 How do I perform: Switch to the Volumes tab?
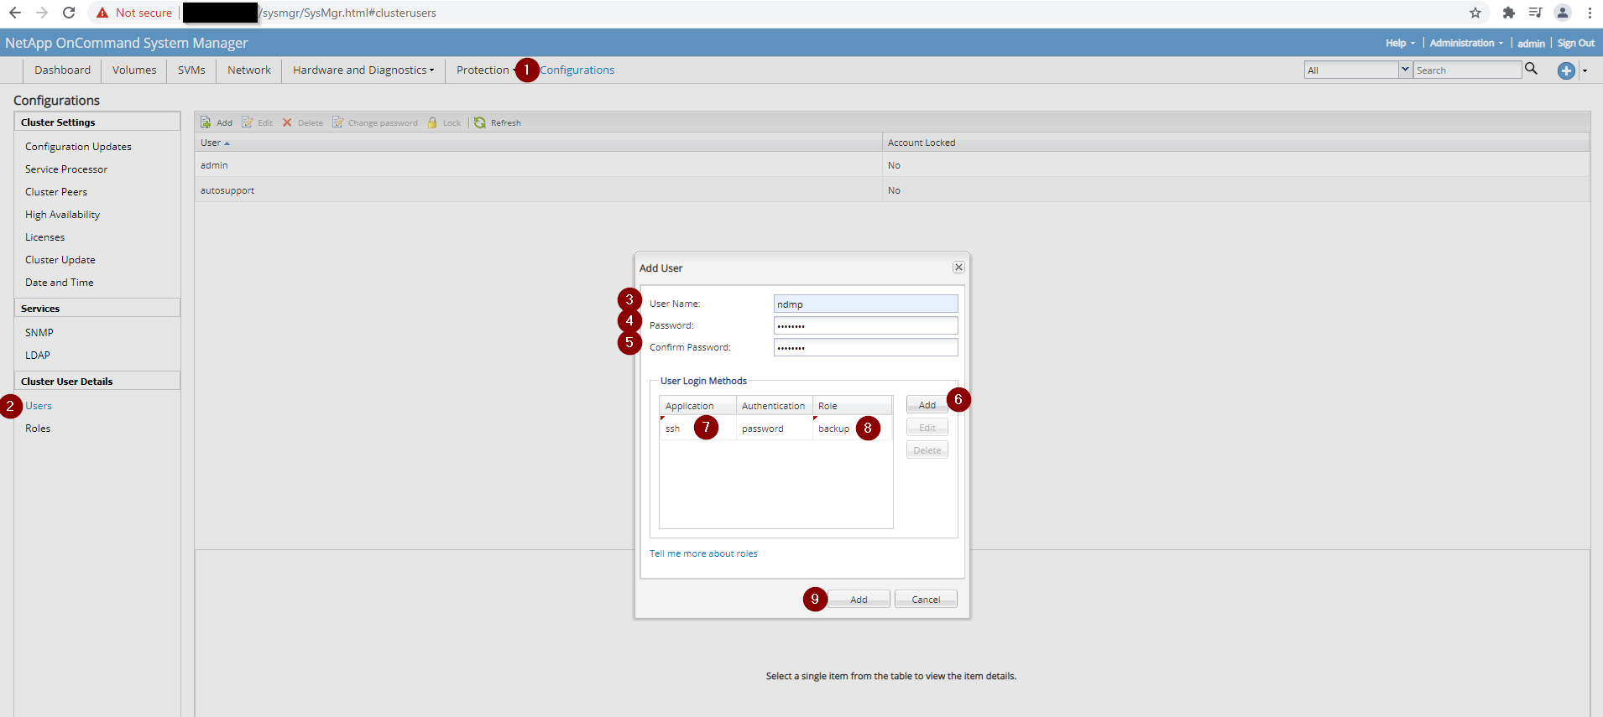134,70
